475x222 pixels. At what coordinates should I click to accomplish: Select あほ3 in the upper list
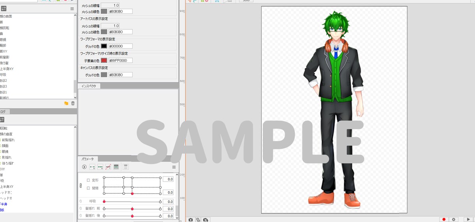pos(4,86)
